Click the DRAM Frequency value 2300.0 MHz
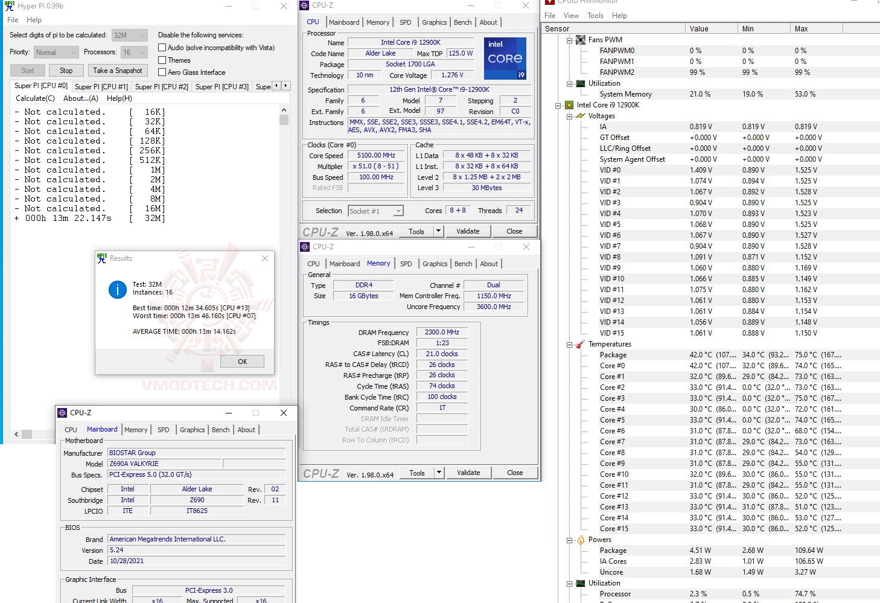The height and width of the screenshot is (603, 880). pyautogui.click(x=442, y=332)
